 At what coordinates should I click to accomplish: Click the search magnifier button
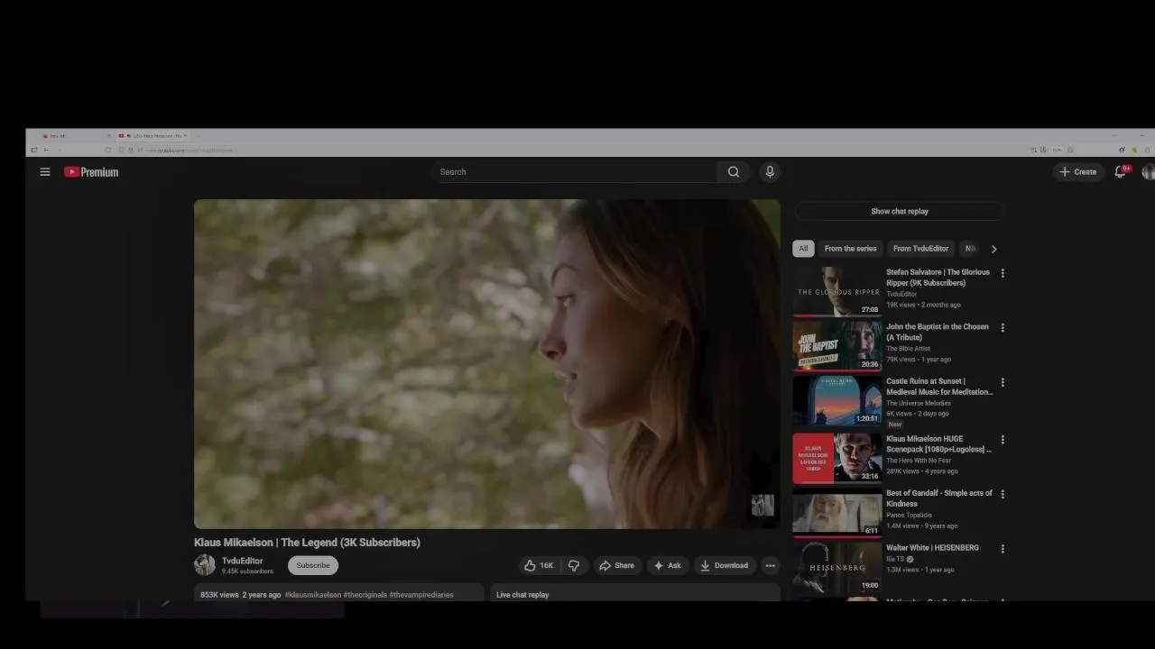tap(734, 172)
